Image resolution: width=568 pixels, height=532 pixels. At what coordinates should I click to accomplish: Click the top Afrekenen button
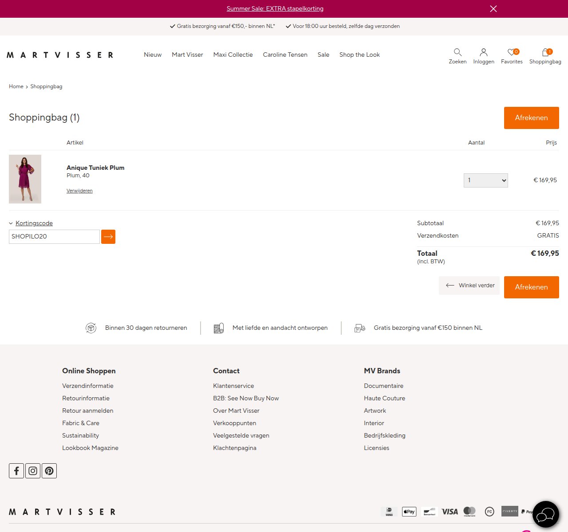tap(531, 118)
